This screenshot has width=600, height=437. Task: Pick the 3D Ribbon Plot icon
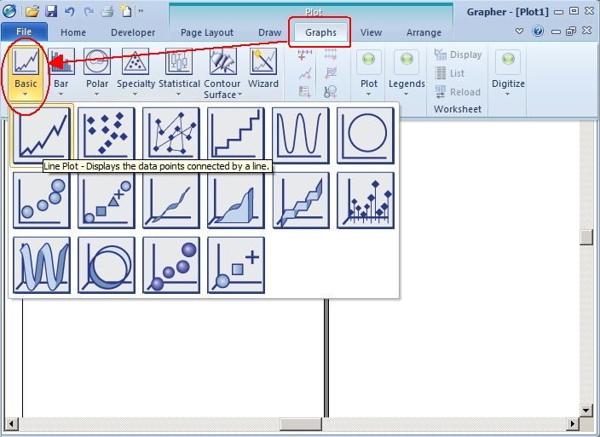click(171, 200)
